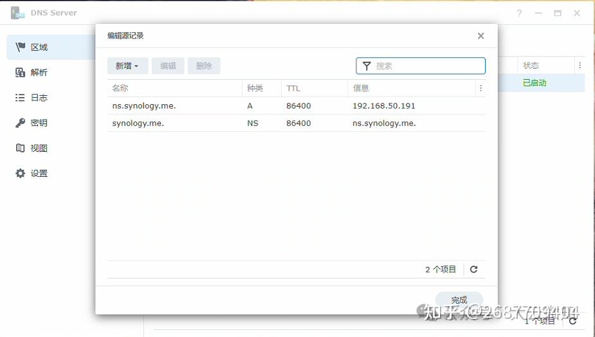
Task: Open record table column options menu
Action: 481,88
